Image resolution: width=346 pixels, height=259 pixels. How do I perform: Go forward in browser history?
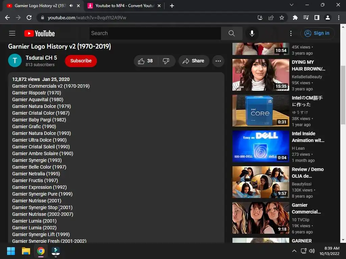point(18,18)
